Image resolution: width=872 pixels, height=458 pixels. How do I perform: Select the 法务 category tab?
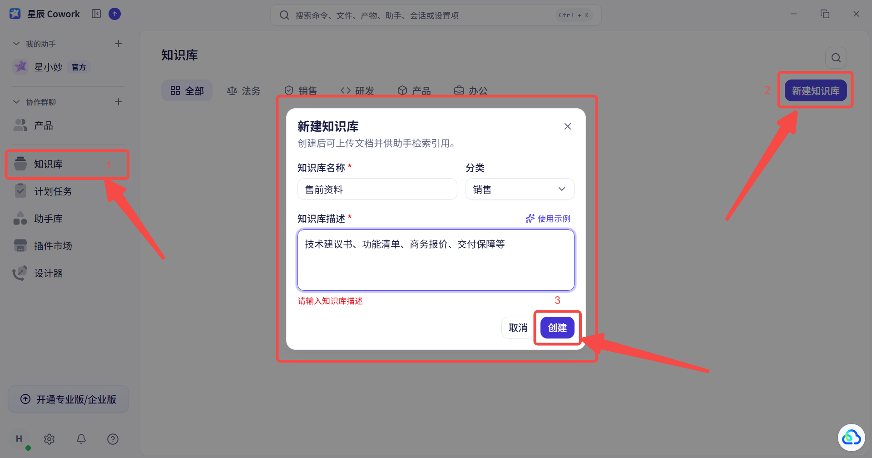[x=244, y=91]
